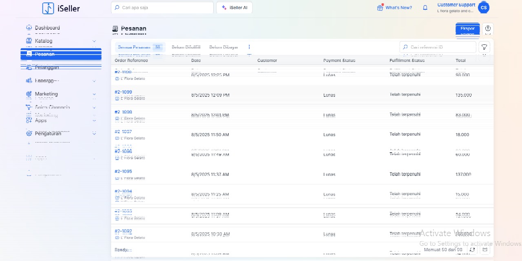
Task: Expand the Katalog sidebar menu
Action: [x=94, y=41]
